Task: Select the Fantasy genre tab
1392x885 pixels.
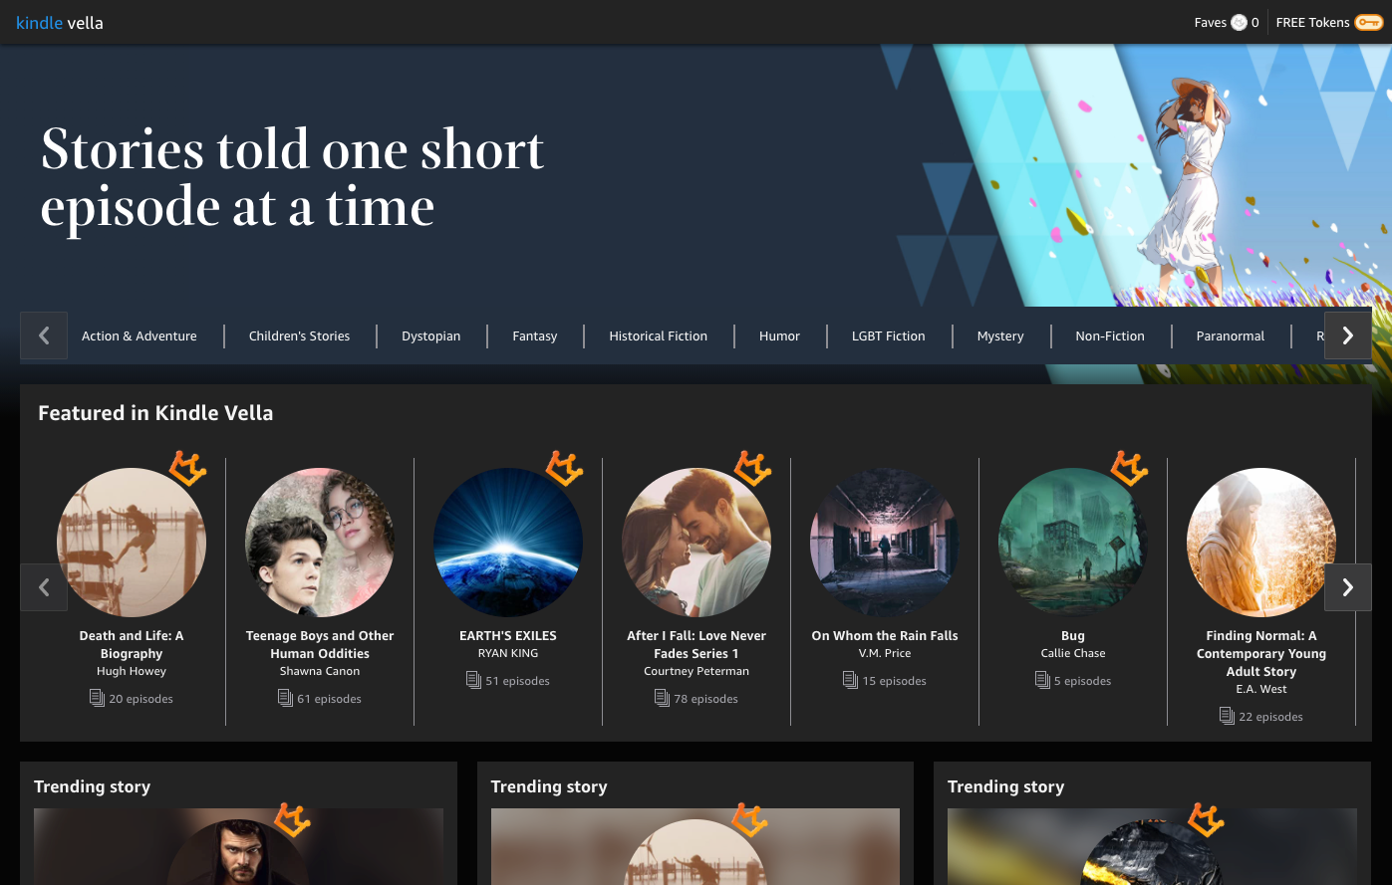Action: click(x=535, y=335)
